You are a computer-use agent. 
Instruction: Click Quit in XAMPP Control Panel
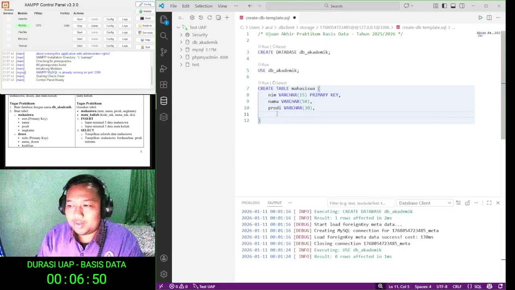tap(145, 47)
